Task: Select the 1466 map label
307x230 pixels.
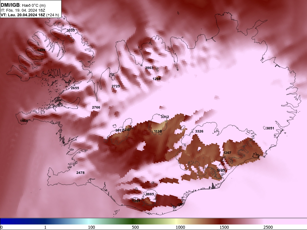Action: [x=24, y=121]
